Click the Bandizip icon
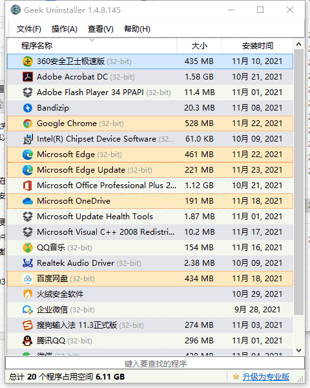 coord(28,108)
